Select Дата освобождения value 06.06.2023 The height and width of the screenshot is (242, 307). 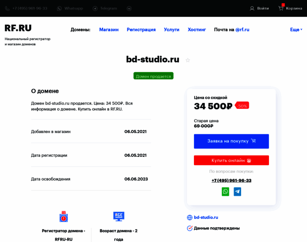click(x=136, y=179)
